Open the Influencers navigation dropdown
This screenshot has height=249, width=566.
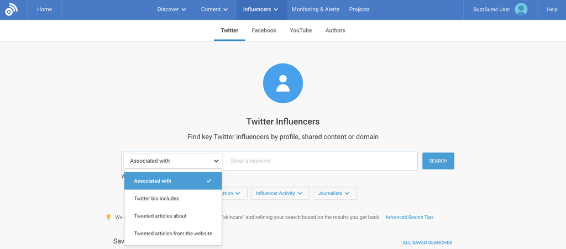pyautogui.click(x=260, y=9)
